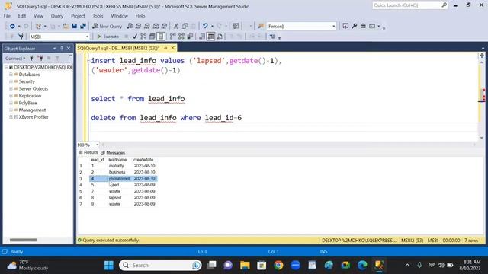Viewport: 488px width, 274px height.
Task: Click the Save All icon
Action: pos(83,27)
